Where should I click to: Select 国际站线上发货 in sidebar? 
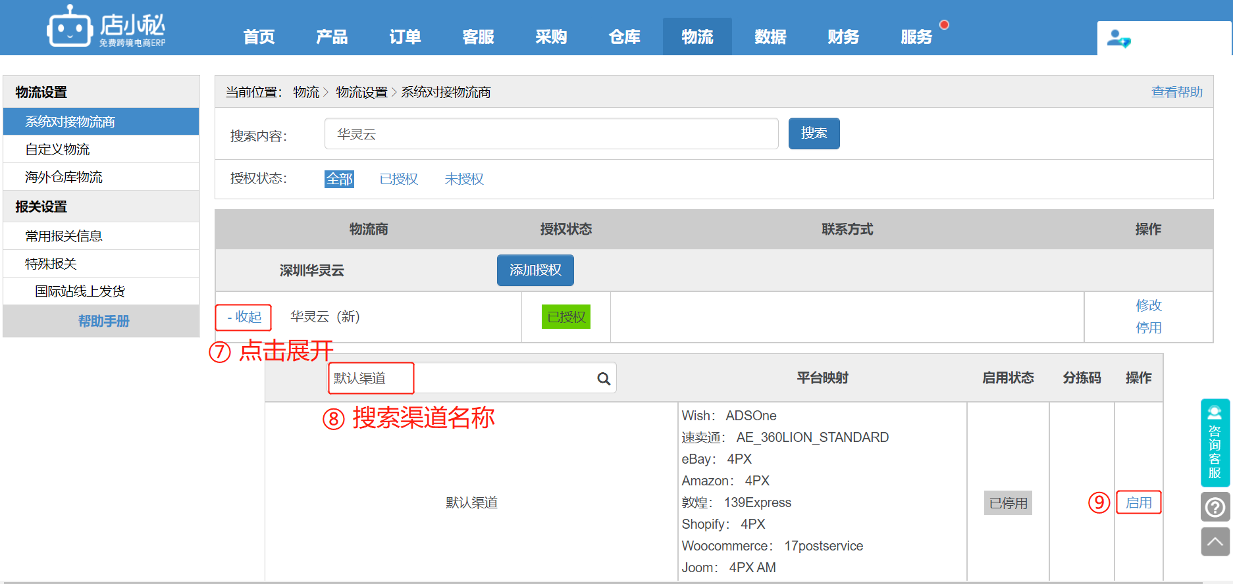[101, 291]
